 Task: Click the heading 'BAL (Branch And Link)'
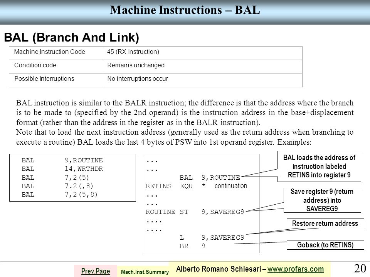point(72,37)
